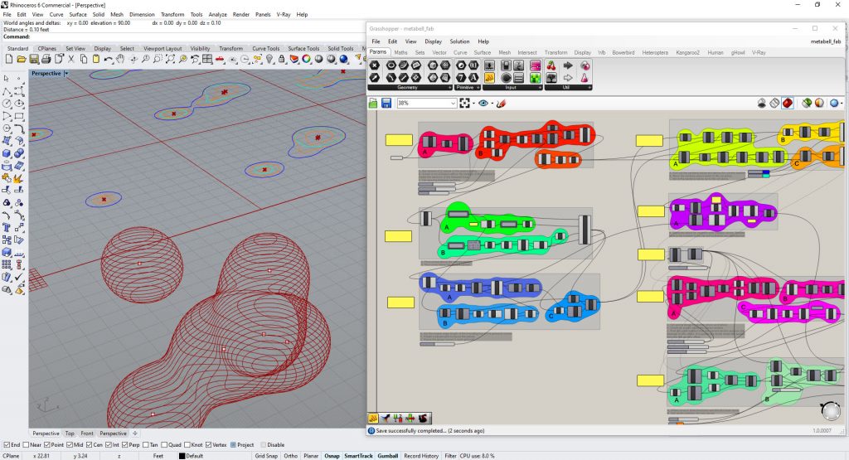The height and width of the screenshot is (460, 849).
Task: Toggle Osnap in Rhino status bar
Action: (x=332, y=456)
